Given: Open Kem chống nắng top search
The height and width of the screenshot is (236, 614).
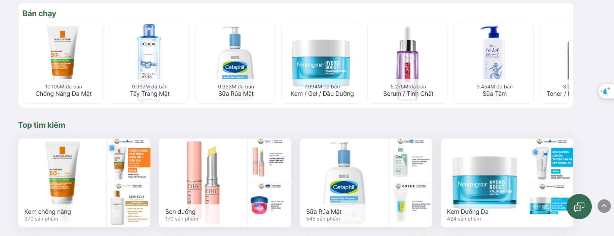Looking at the screenshot, I should [x=62, y=183].
